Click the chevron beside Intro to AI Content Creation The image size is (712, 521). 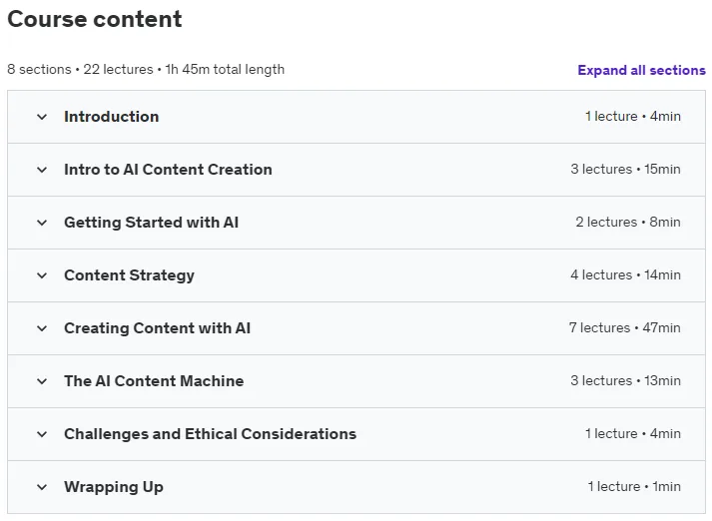[42, 171]
